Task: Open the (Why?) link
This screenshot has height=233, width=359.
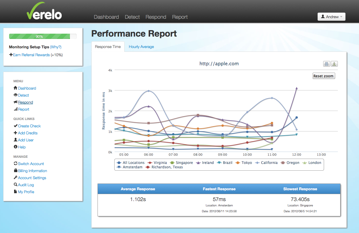Action: click(56, 47)
